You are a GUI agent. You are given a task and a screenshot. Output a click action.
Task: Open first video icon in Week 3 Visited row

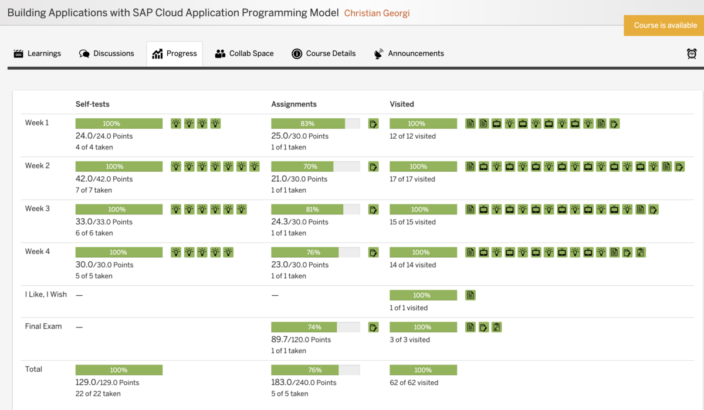click(x=483, y=210)
